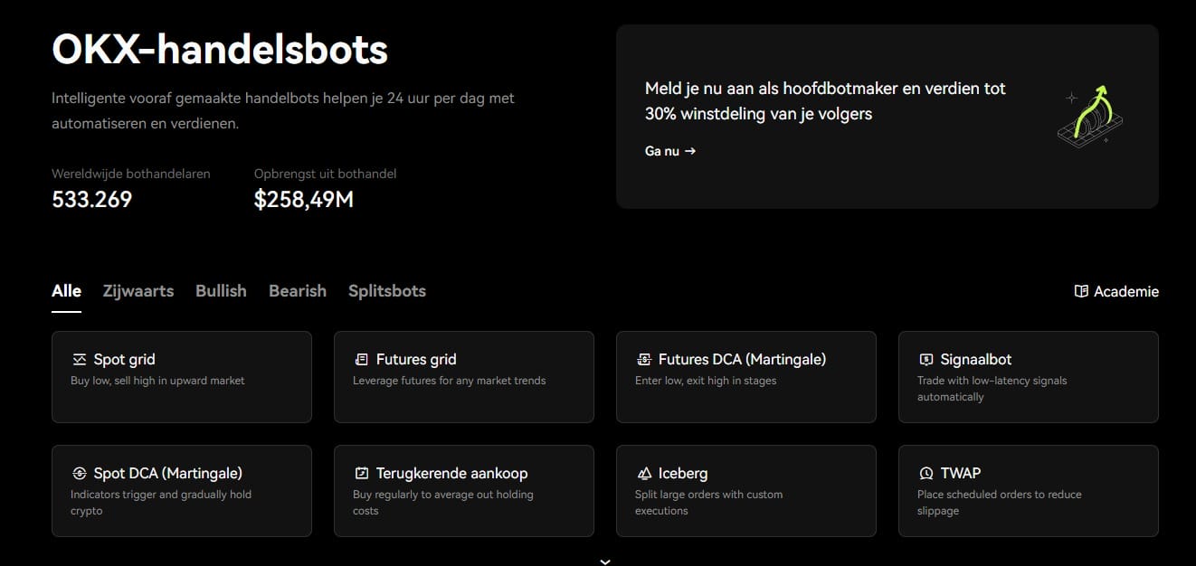
Task: Open the hoofdbotmaker promotion banner
Action: 887,116
